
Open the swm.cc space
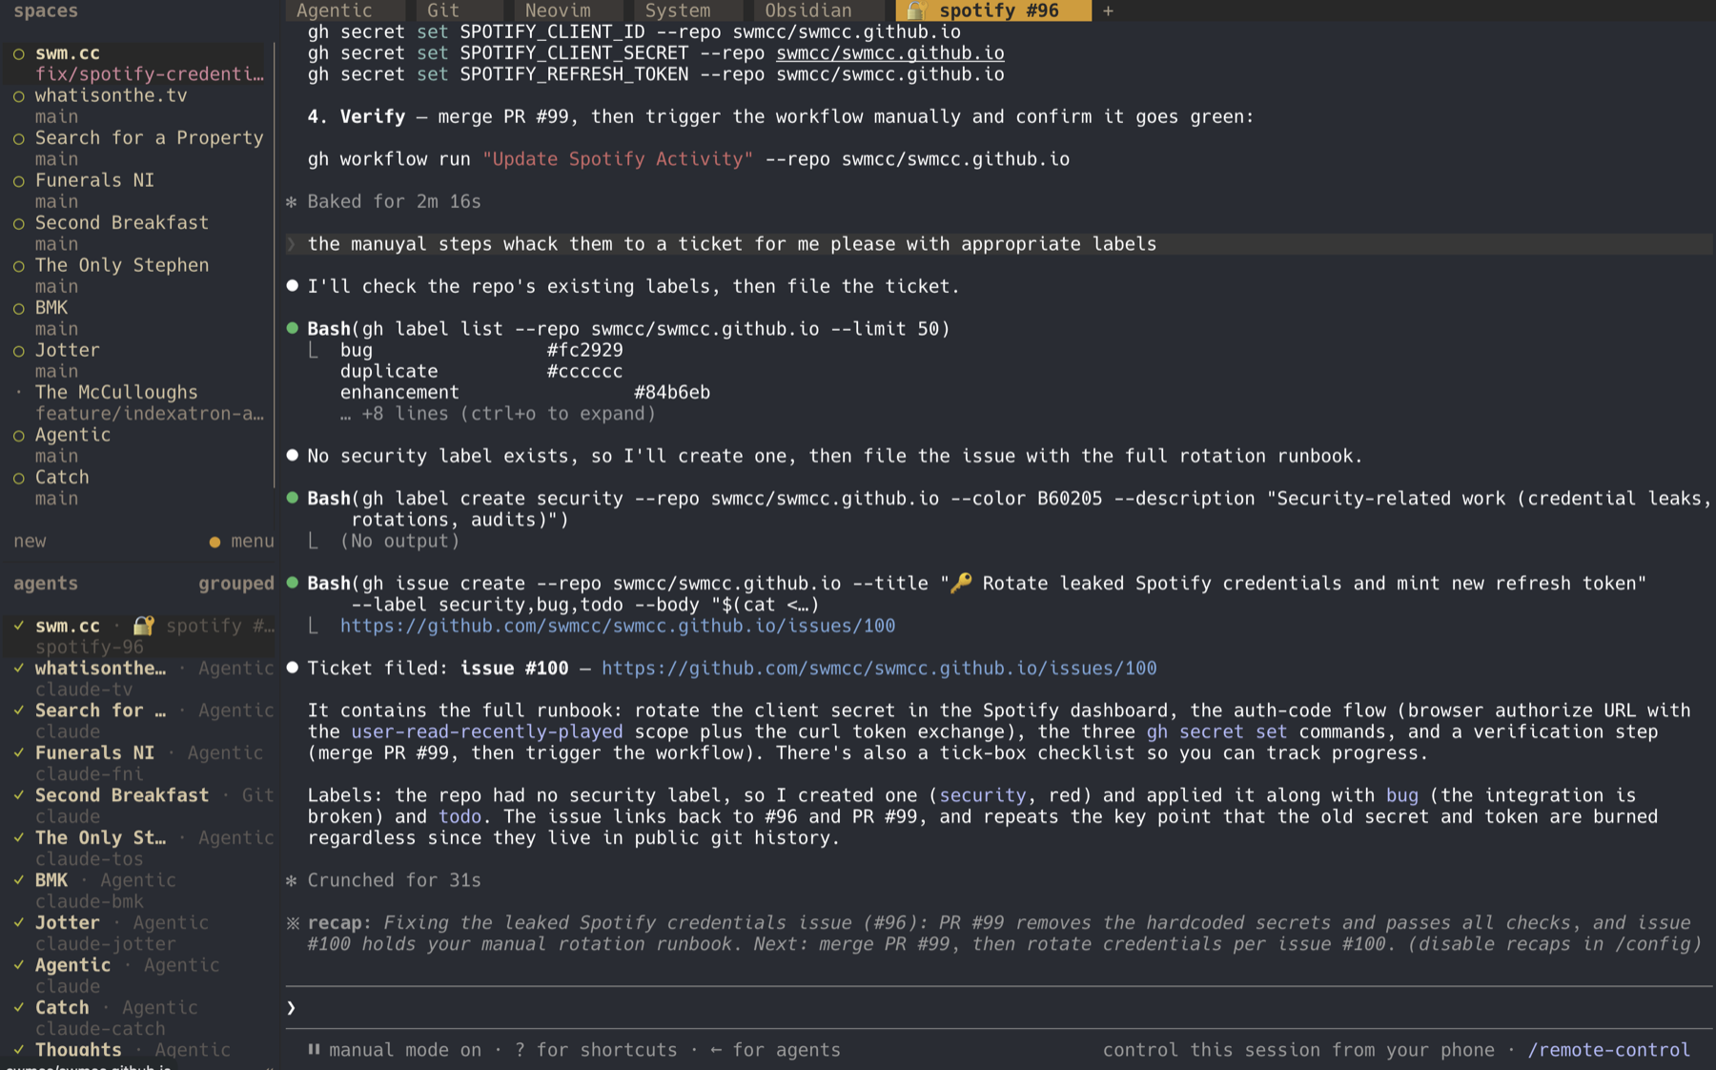pos(138,63)
